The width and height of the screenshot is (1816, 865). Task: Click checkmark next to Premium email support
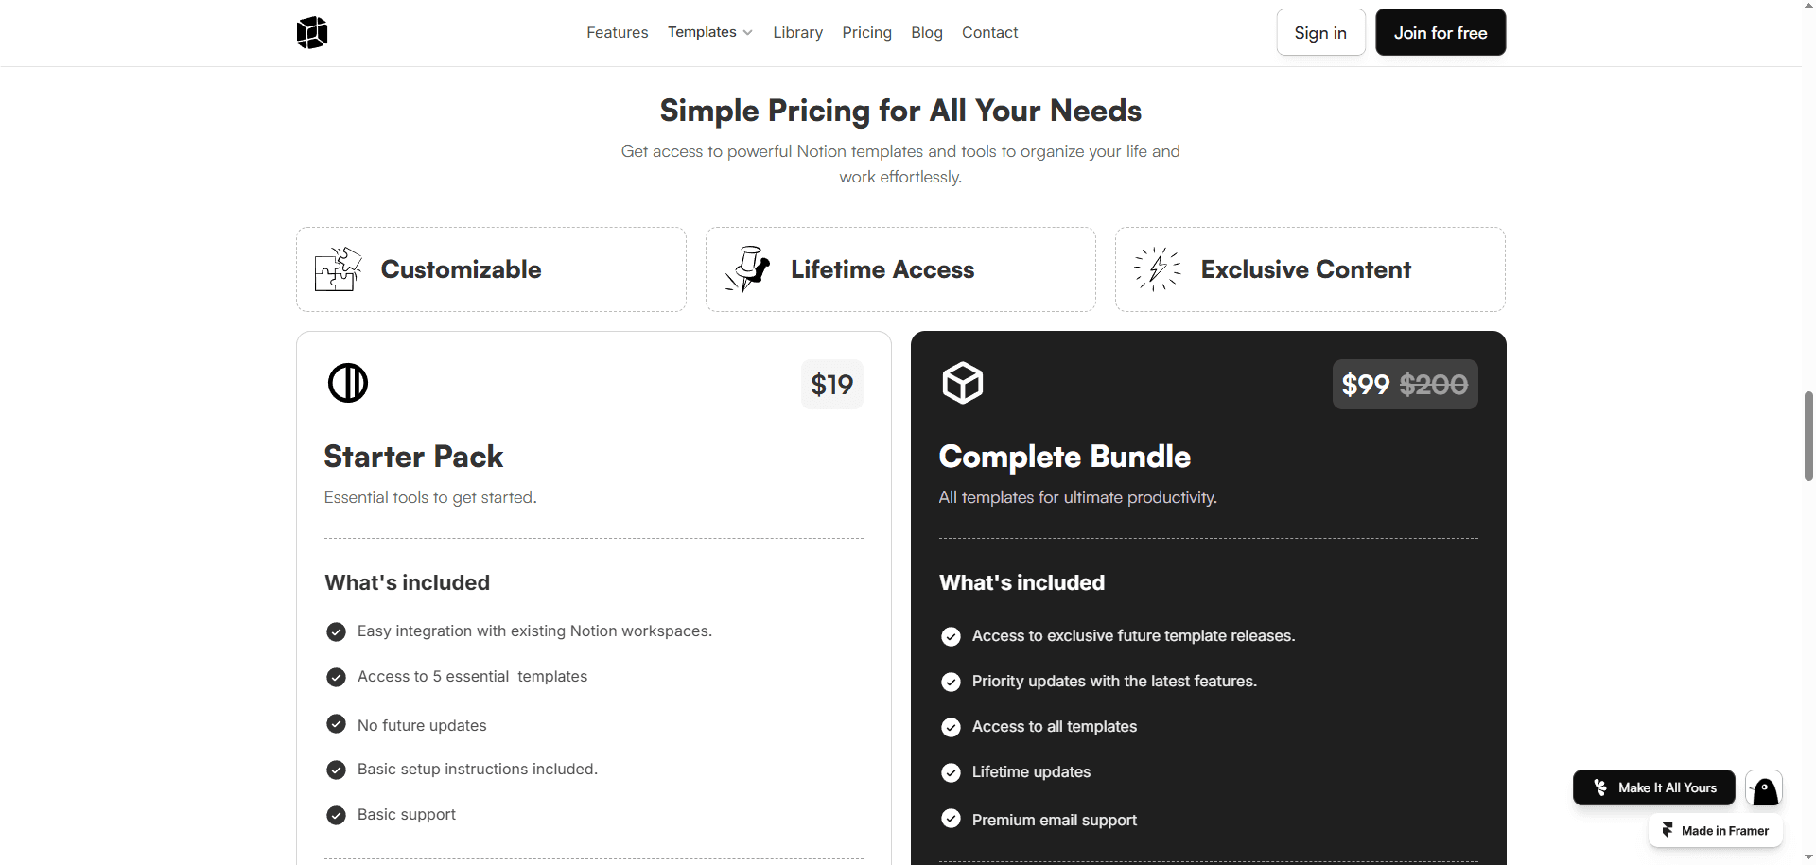(x=951, y=819)
